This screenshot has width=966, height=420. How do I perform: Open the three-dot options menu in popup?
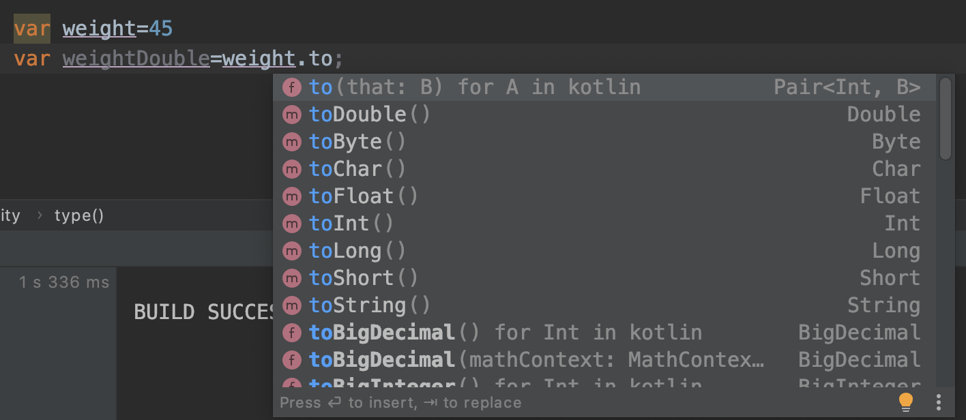pyautogui.click(x=939, y=402)
